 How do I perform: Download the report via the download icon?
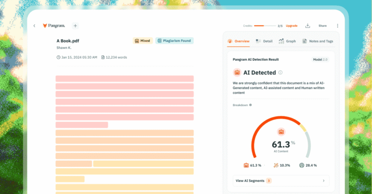point(307,26)
